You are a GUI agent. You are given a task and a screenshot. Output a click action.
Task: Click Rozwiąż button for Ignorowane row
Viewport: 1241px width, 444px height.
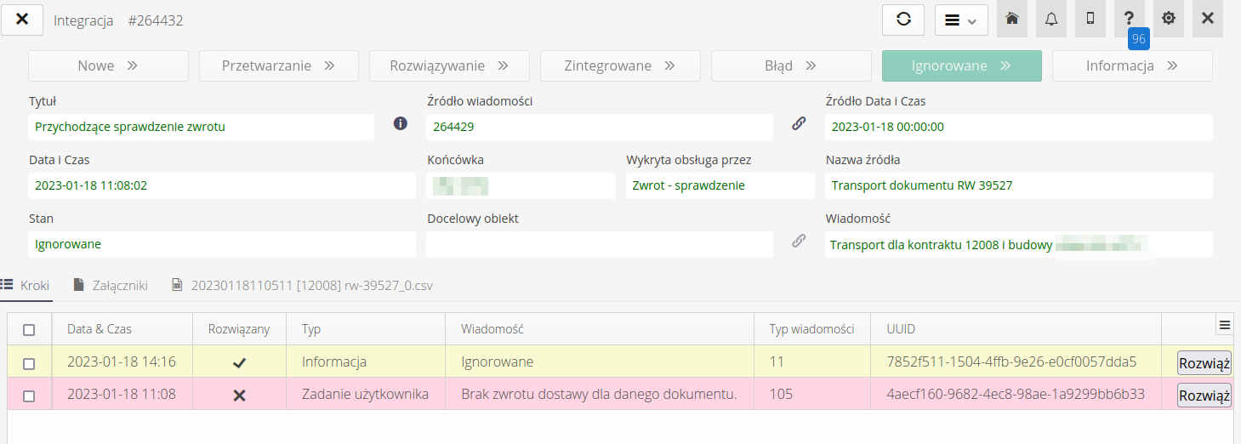coord(1204,363)
